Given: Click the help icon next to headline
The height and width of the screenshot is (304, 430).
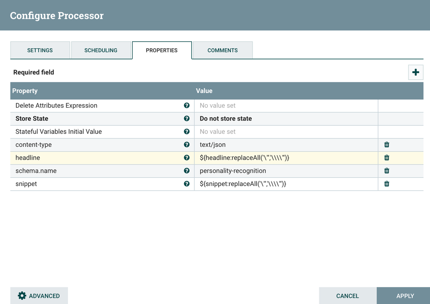Looking at the screenshot, I should point(187,158).
